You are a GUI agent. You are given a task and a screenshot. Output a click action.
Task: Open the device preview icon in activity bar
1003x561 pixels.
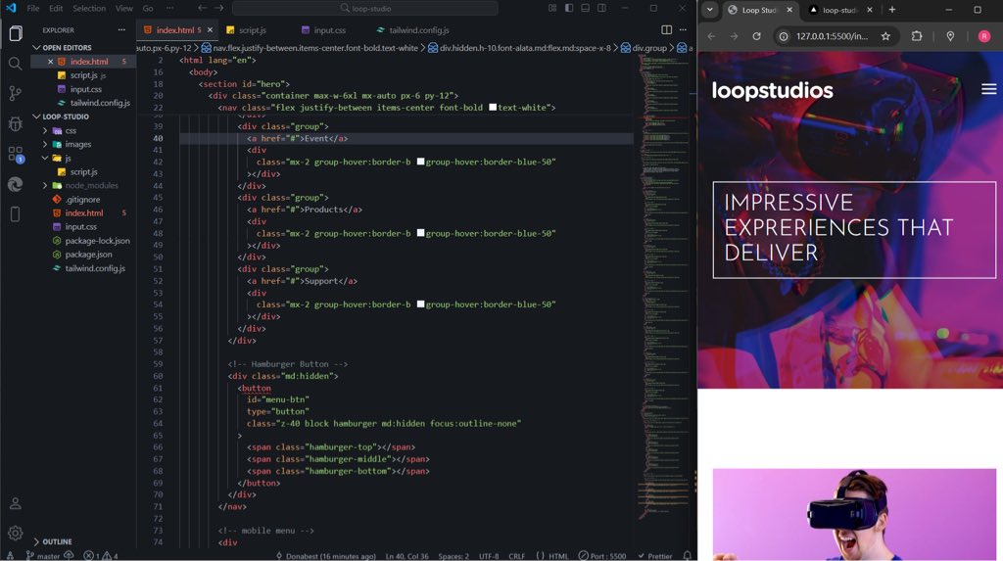tap(16, 213)
